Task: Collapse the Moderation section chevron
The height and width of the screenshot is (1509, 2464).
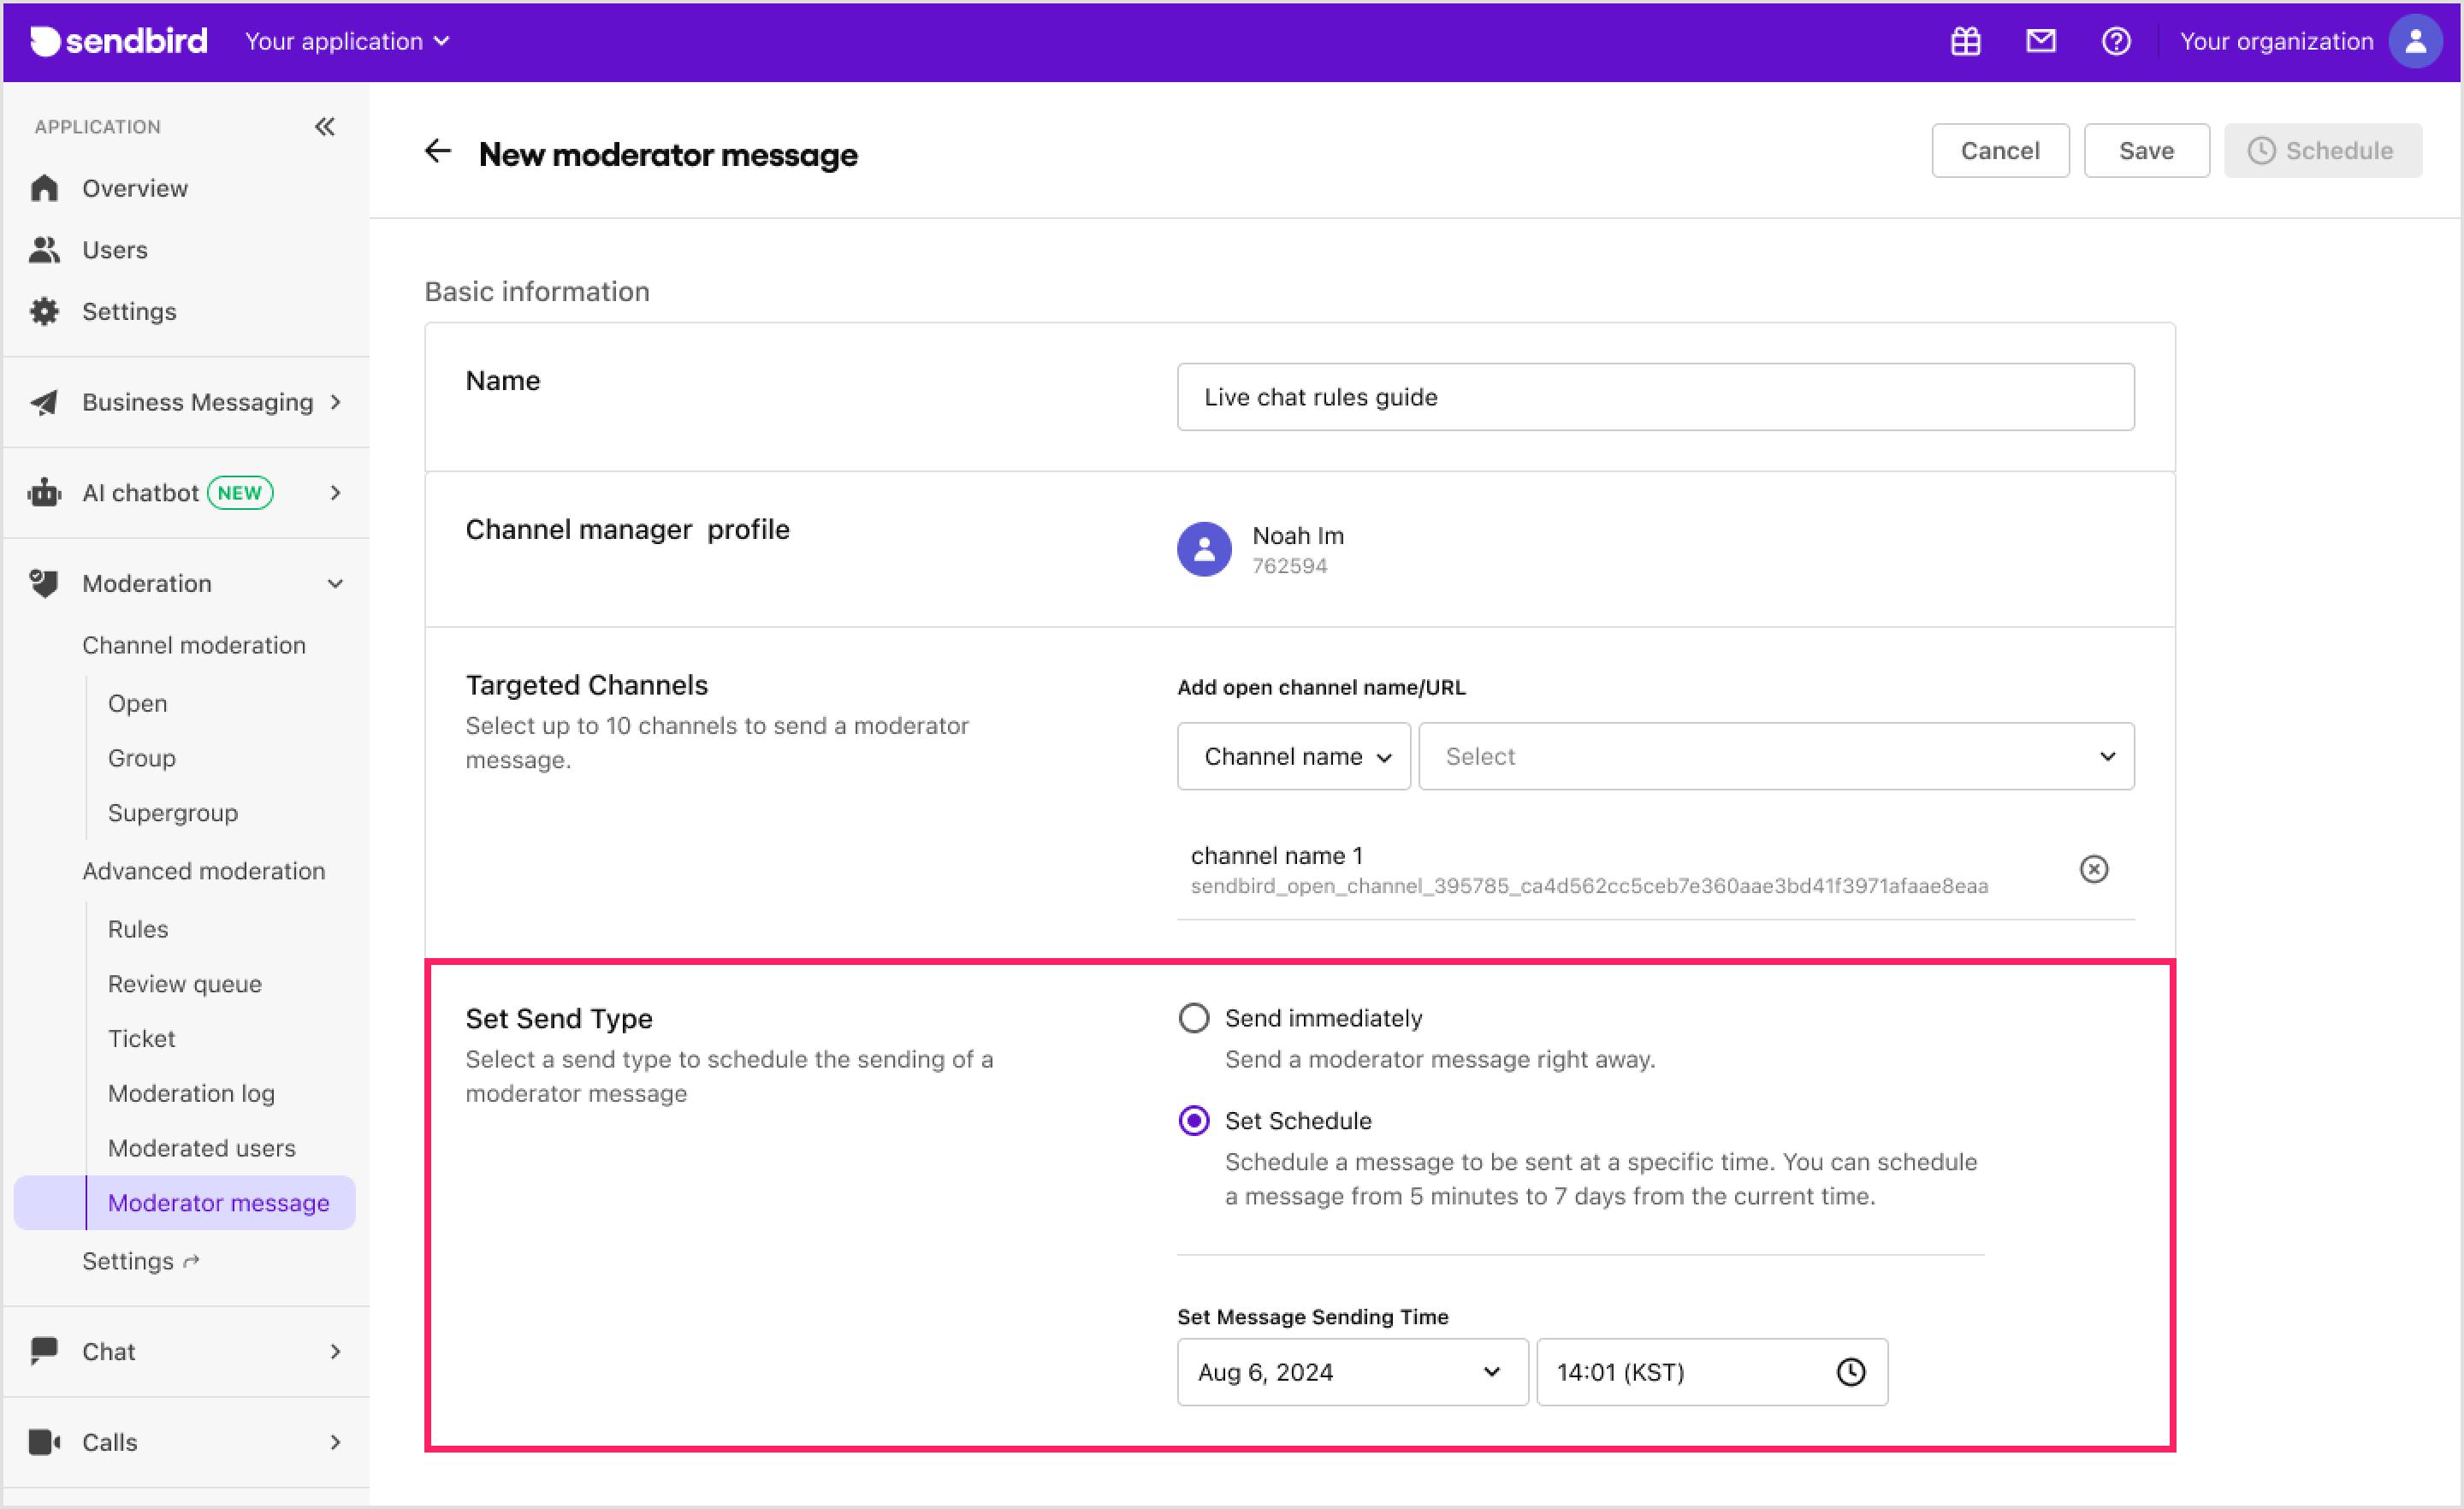Action: click(x=336, y=583)
